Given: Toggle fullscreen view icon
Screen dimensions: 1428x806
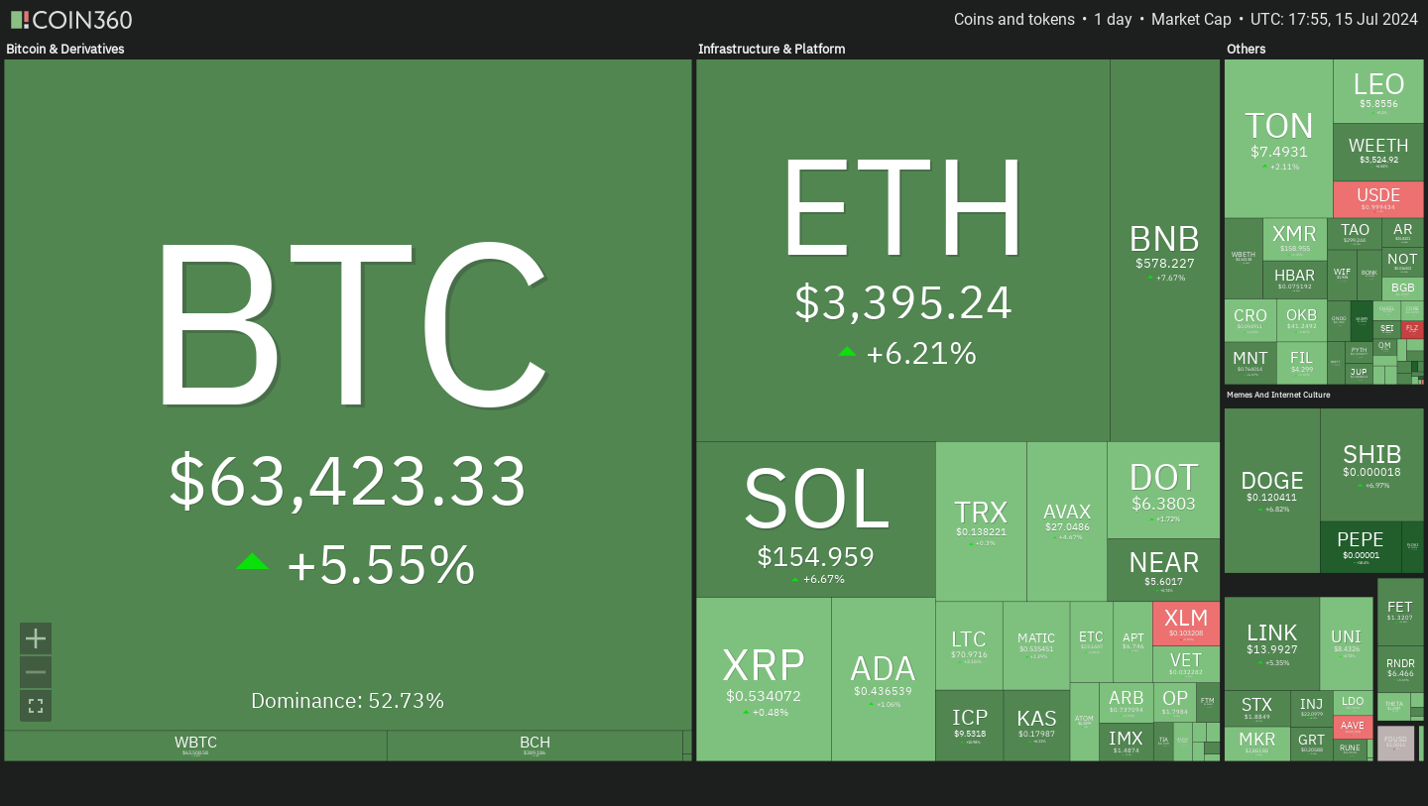Looking at the screenshot, I should tap(36, 706).
